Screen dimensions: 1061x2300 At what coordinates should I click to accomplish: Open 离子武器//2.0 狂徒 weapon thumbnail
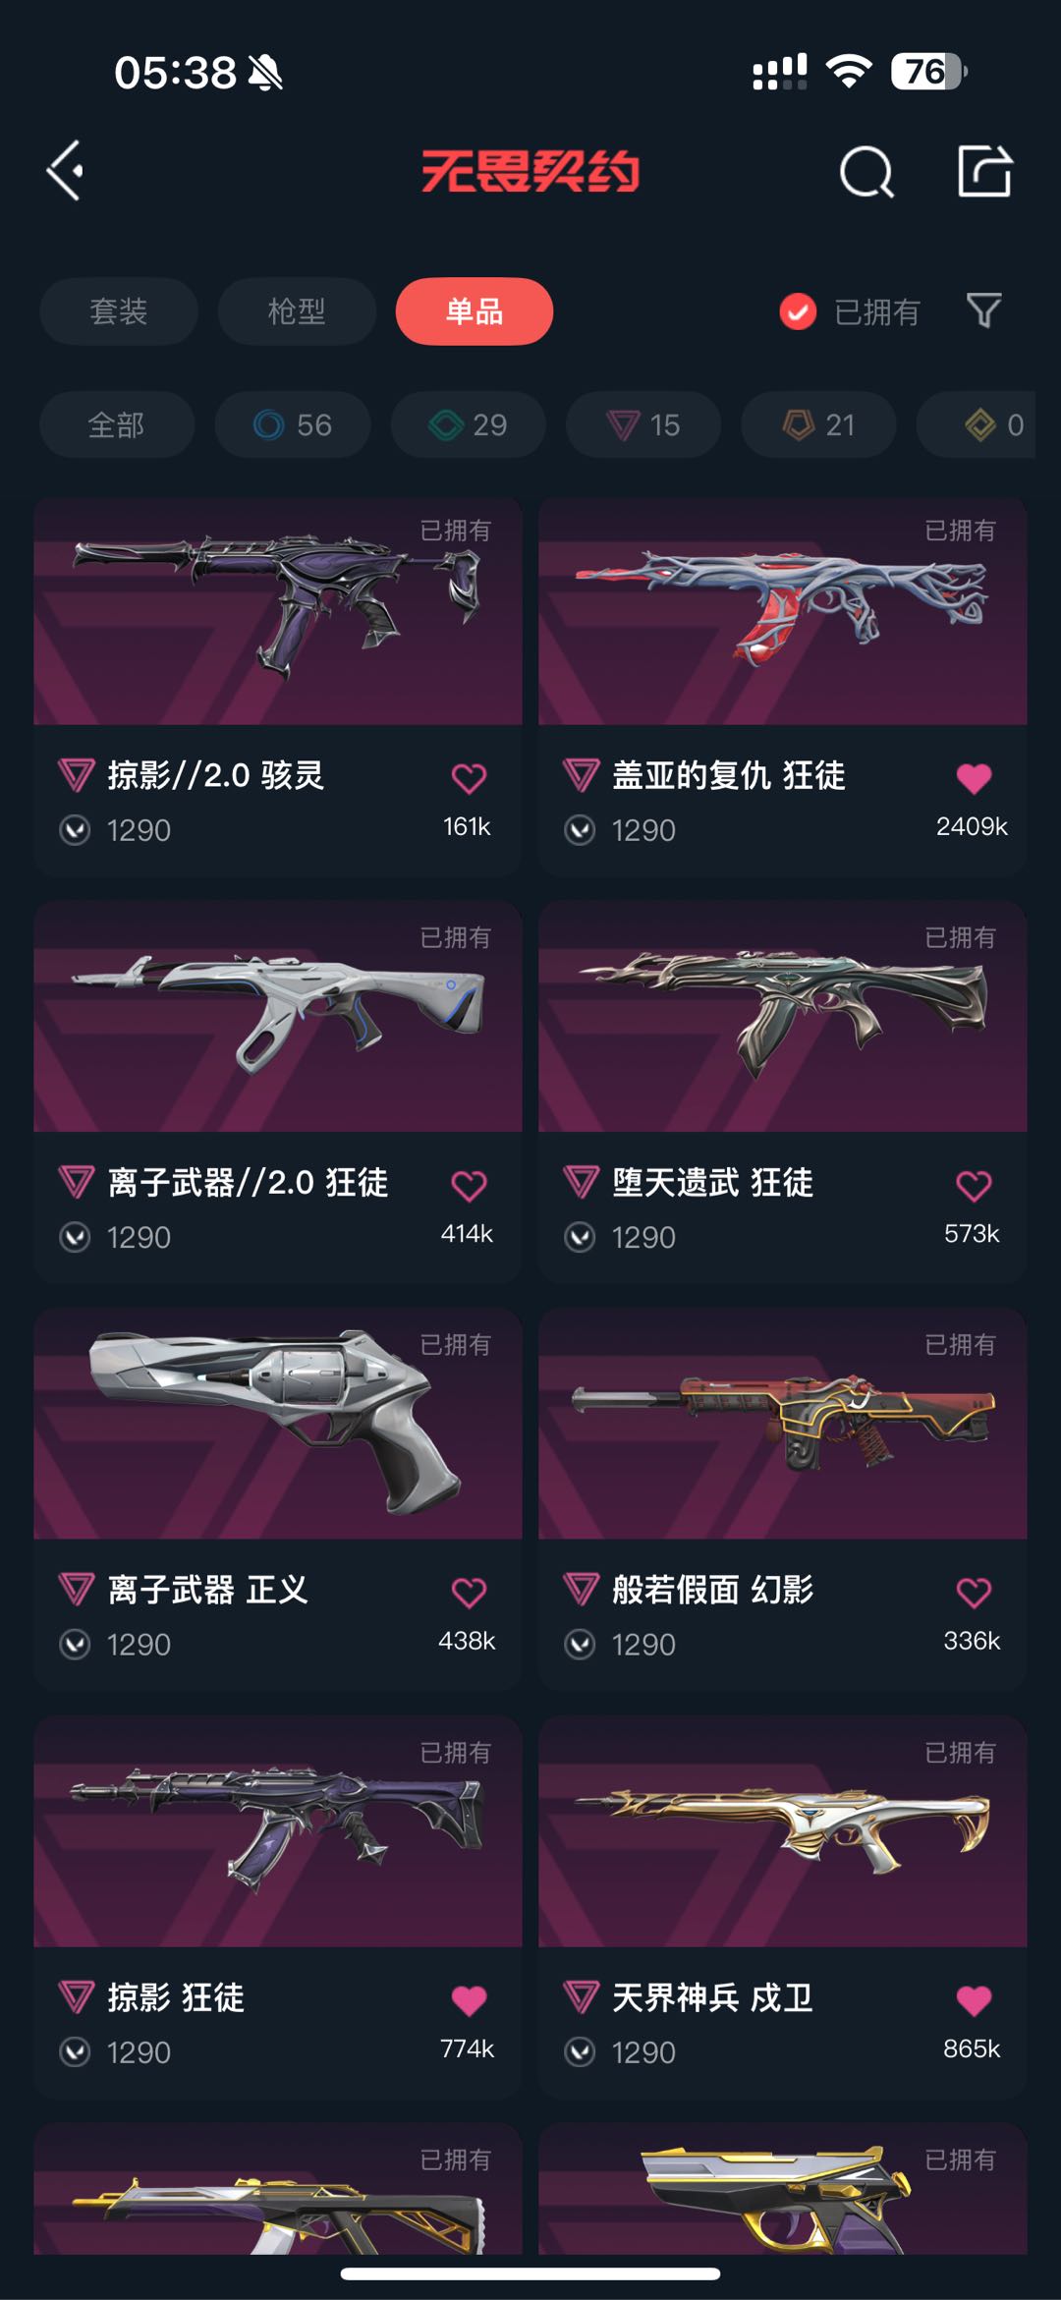278,1016
